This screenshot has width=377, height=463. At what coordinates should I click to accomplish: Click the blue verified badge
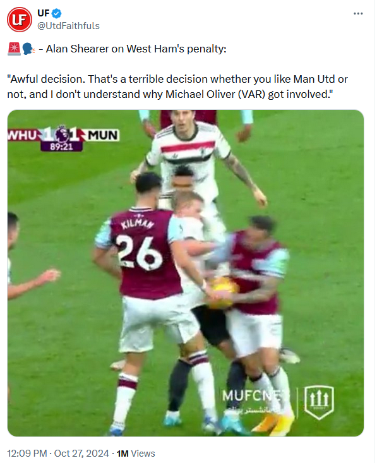coord(57,13)
